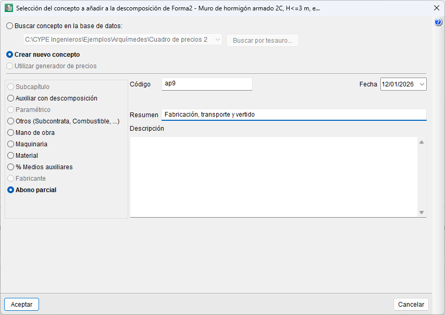
Task: Choose the 'Material' radio button
Action: point(11,155)
